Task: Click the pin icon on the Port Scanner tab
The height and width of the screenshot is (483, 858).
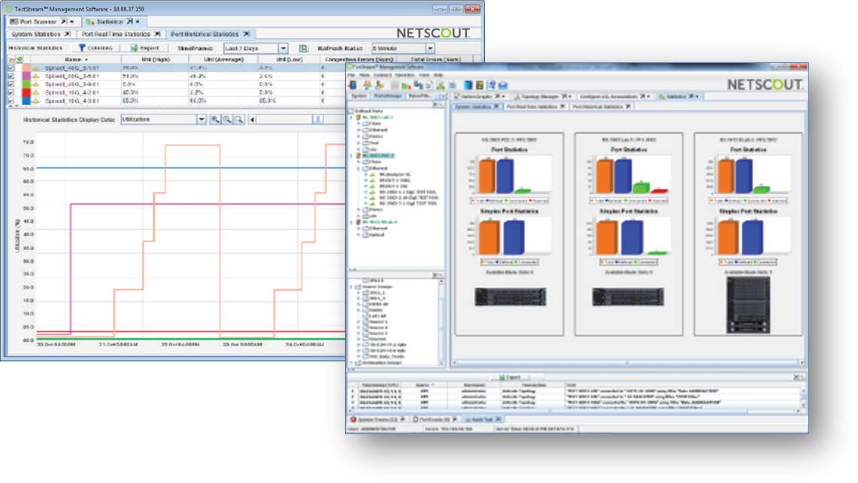Action: click(63, 21)
